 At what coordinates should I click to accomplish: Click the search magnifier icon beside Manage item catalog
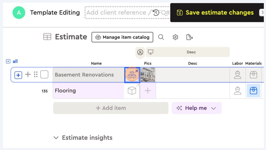tap(161, 37)
